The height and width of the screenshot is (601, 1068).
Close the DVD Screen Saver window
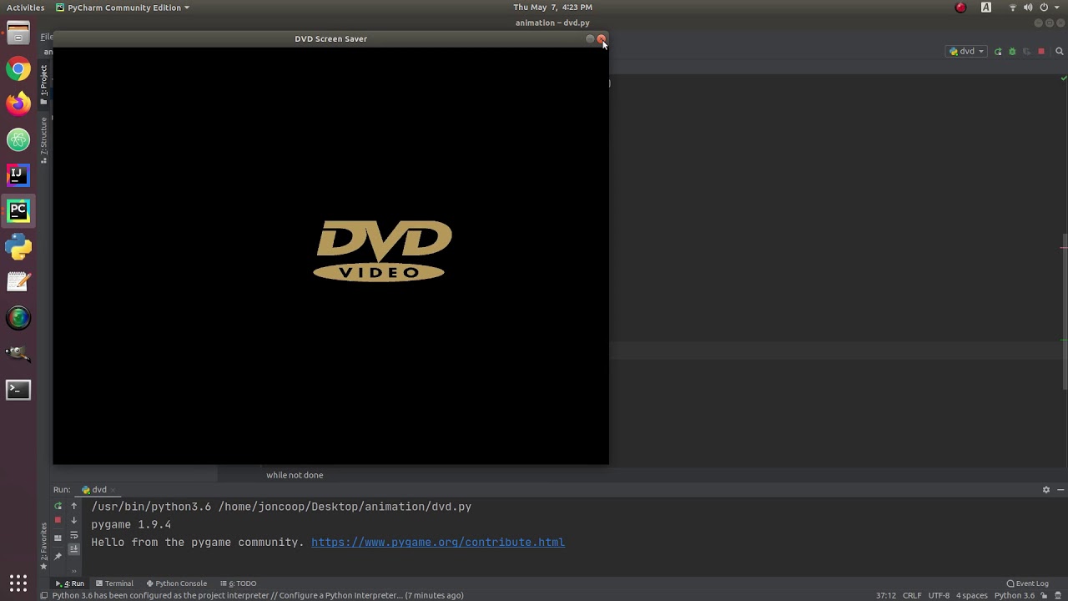tap(601, 39)
